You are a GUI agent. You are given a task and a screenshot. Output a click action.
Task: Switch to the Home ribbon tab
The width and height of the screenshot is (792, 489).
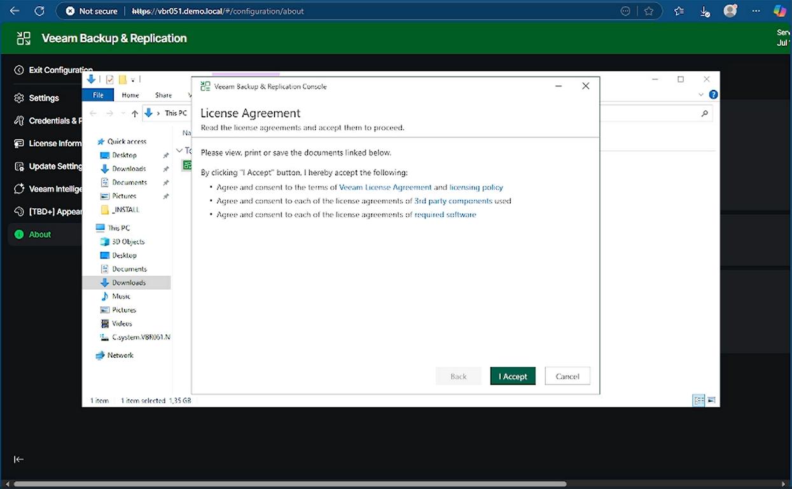[130, 95]
